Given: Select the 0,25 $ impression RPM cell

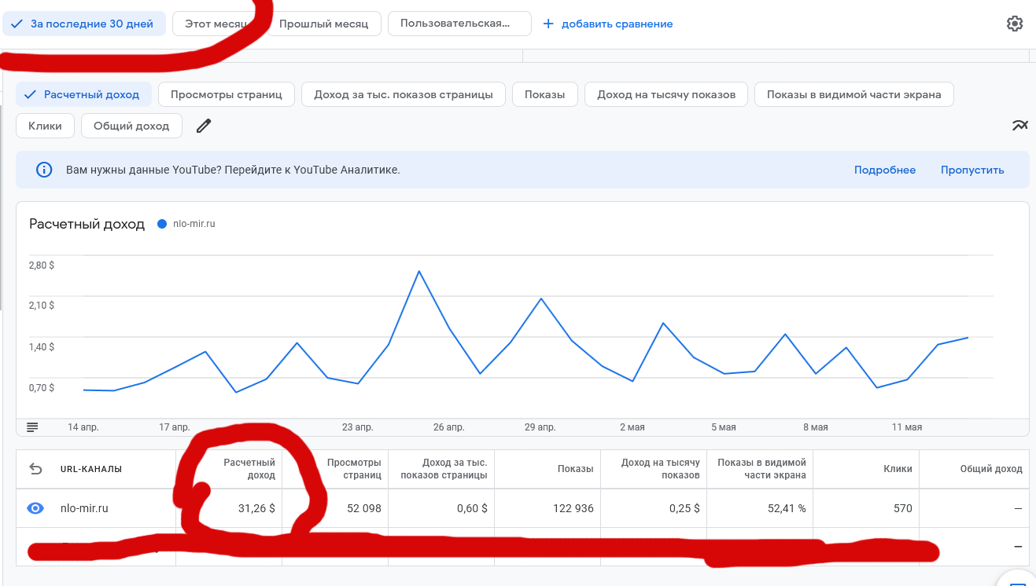Looking at the screenshot, I should (x=684, y=508).
